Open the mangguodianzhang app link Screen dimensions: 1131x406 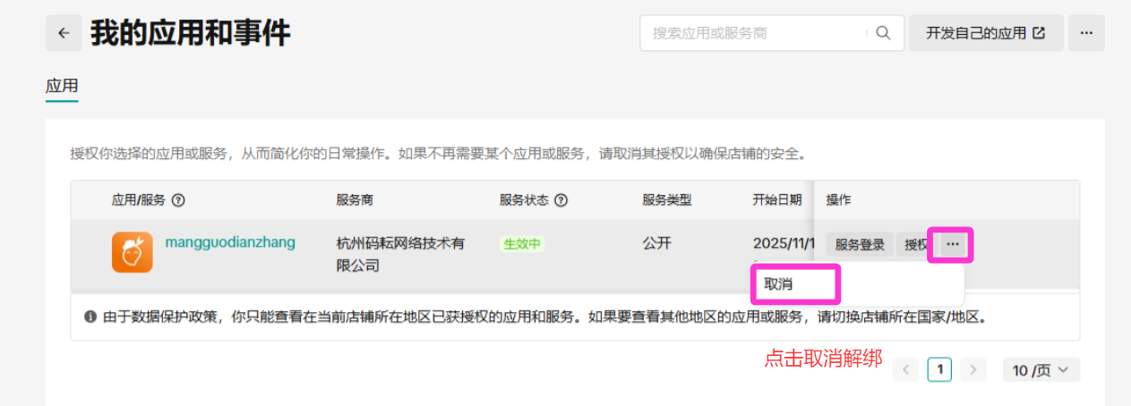tap(230, 242)
